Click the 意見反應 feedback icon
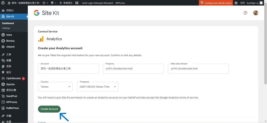 point(3,90)
